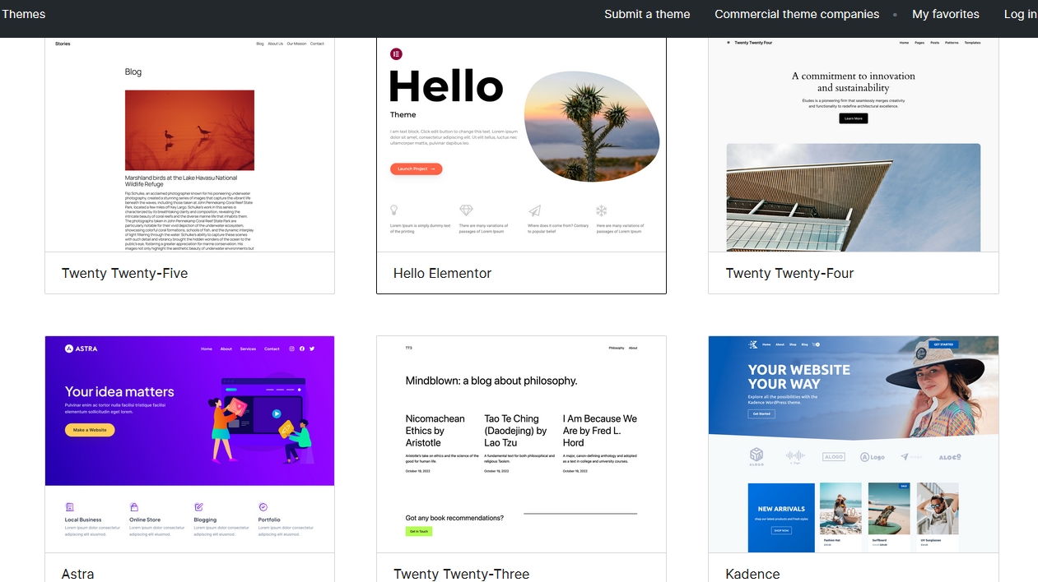Click the lightbulb icon in Hello Elementor preview
The height and width of the screenshot is (582, 1038).
point(394,210)
